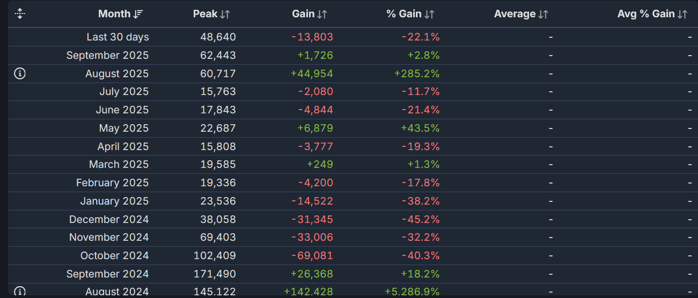Click peak value 48,640
This screenshot has width=698, height=298.
click(x=218, y=37)
